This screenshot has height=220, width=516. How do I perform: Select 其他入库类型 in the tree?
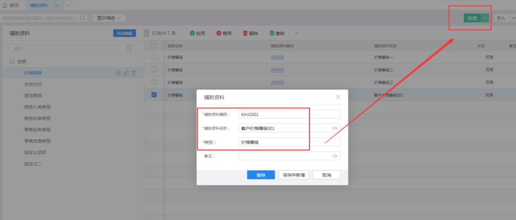tap(38, 107)
